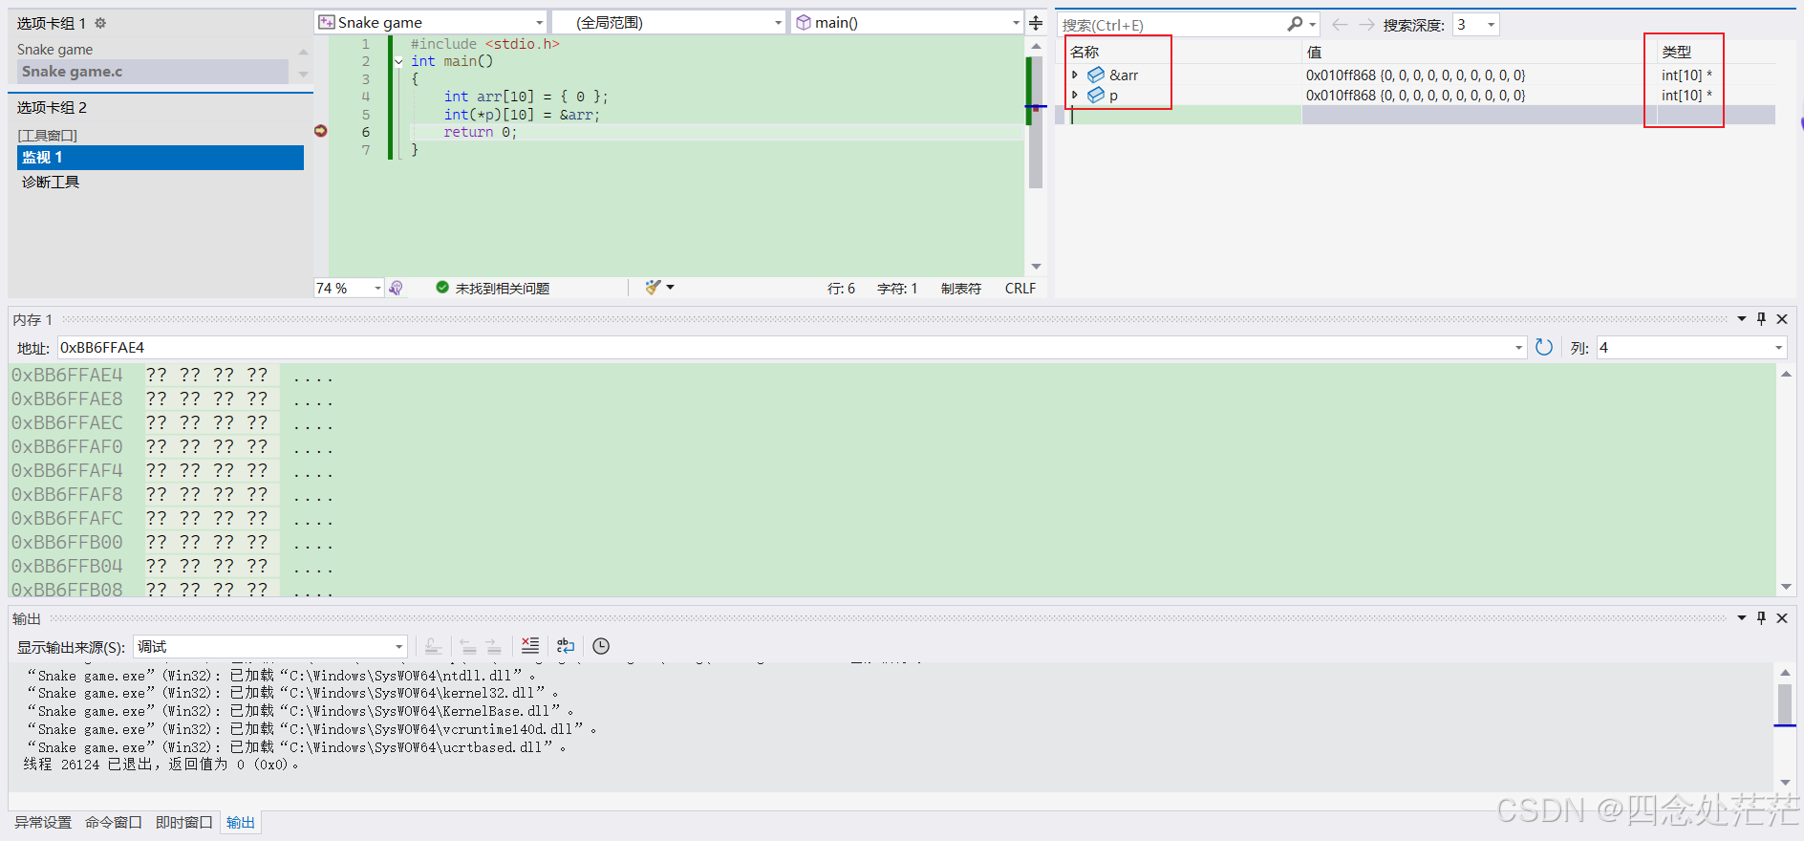The width and height of the screenshot is (1804, 841).
Task: Clear all output with the red X list icon
Action: 530,646
